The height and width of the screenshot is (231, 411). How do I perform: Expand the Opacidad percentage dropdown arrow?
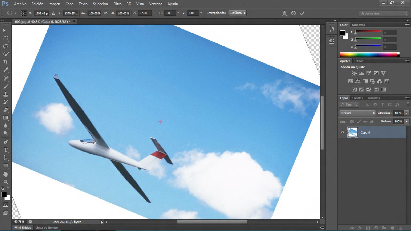click(x=406, y=113)
